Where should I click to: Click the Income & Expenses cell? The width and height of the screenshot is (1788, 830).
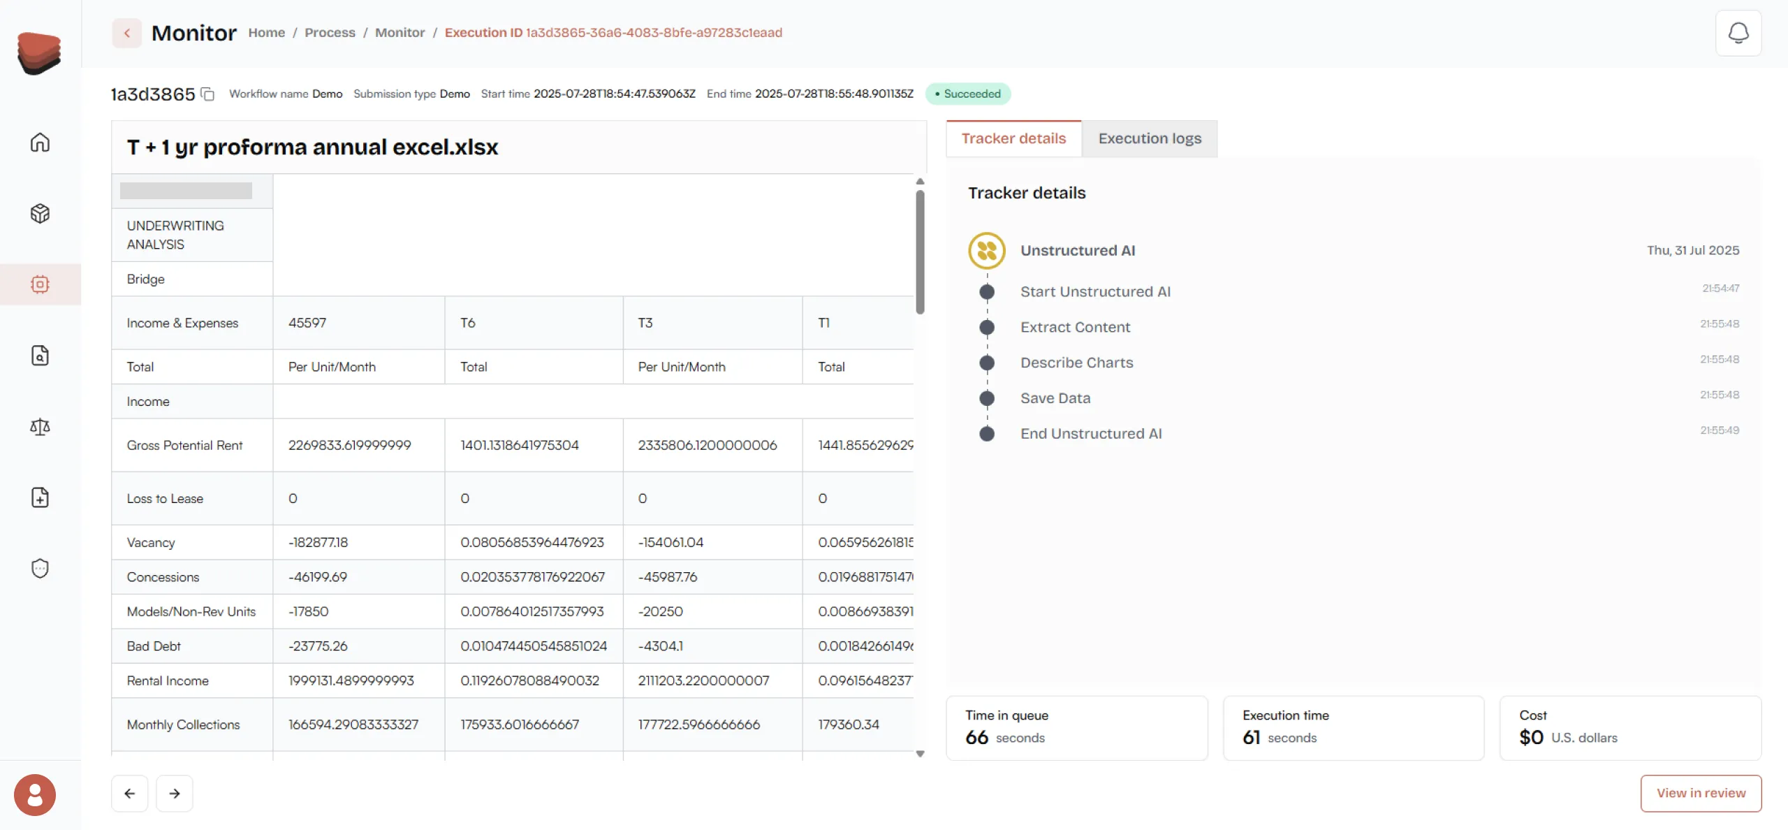[x=192, y=323]
